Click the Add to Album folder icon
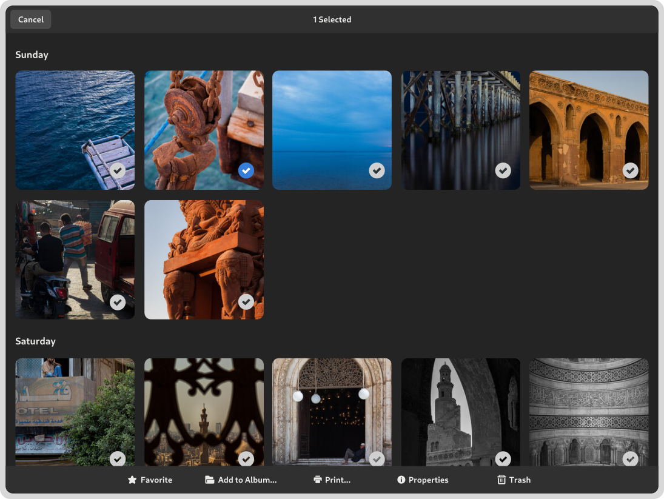 pyautogui.click(x=210, y=480)
